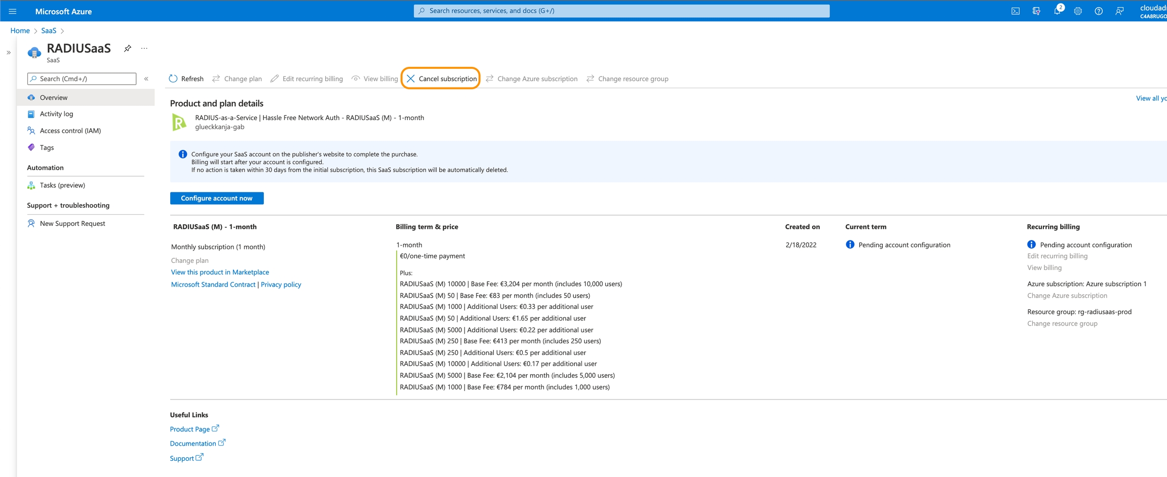The height and width of the screenshot is (477, 1167).
Task: Open the notifications bell
Action: pos(1057,11)
